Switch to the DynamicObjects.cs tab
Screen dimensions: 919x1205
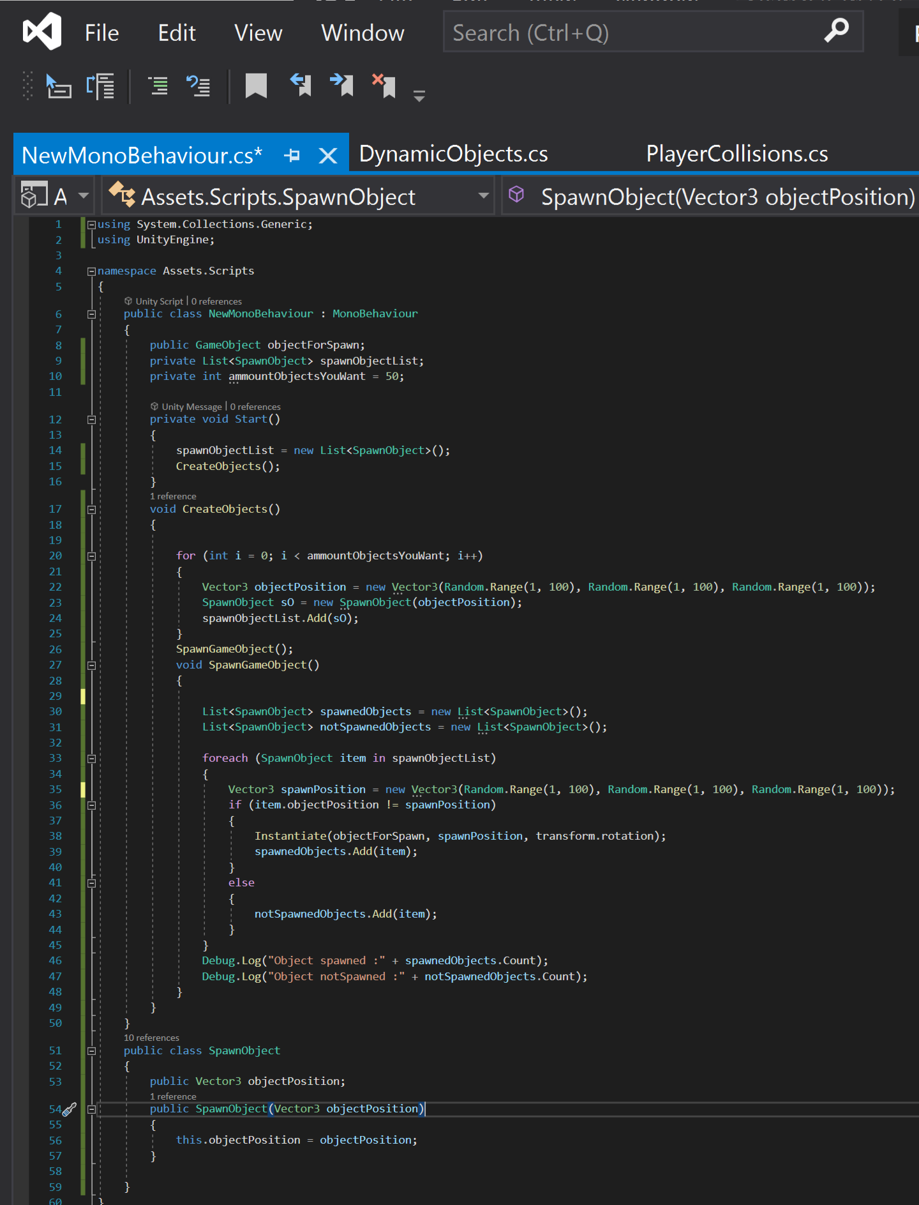453,154
